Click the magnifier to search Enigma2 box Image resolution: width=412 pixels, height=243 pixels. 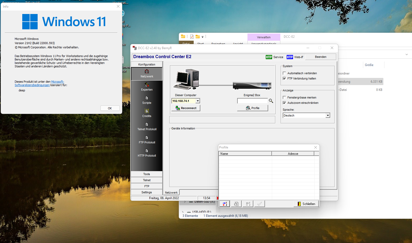271,101
